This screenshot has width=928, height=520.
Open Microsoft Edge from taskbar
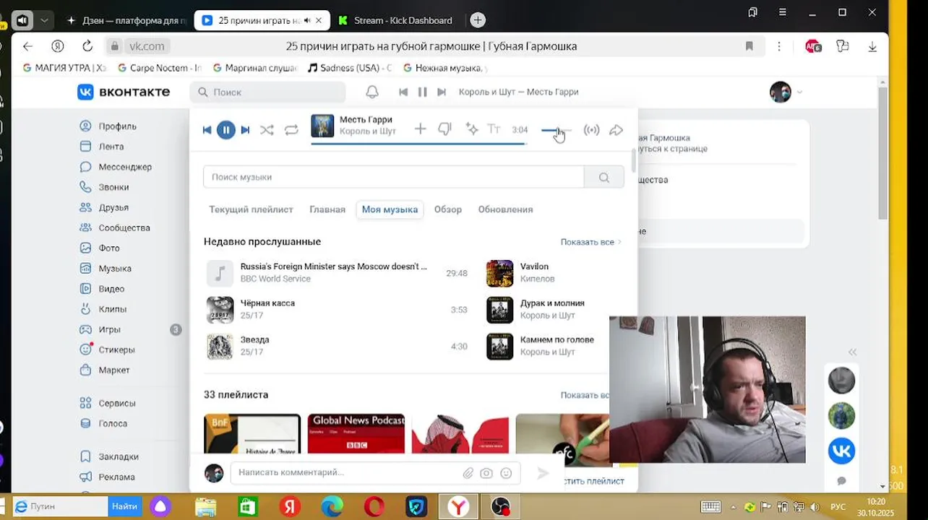pos(332,507)
